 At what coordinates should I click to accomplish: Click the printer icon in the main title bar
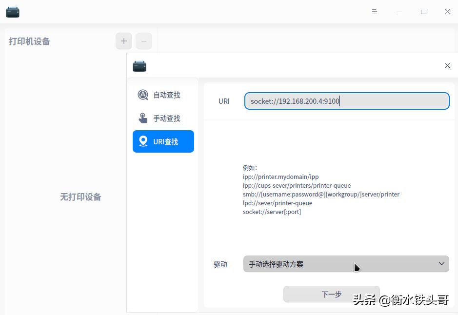point(12,11)
